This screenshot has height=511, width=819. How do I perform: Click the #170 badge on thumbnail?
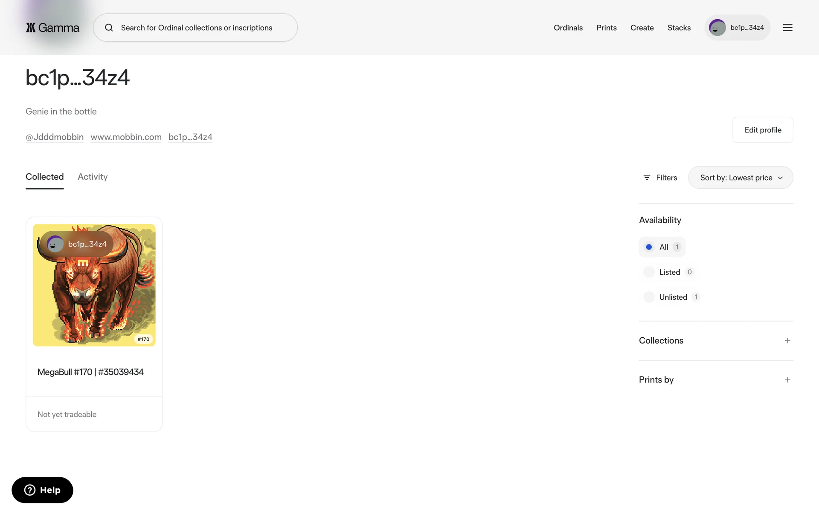coord(143,339)
